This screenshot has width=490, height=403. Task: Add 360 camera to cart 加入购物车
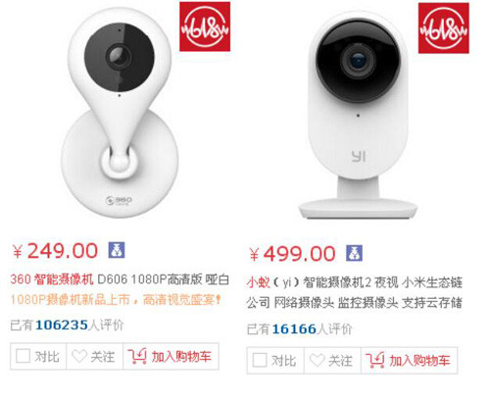(171, 356)
